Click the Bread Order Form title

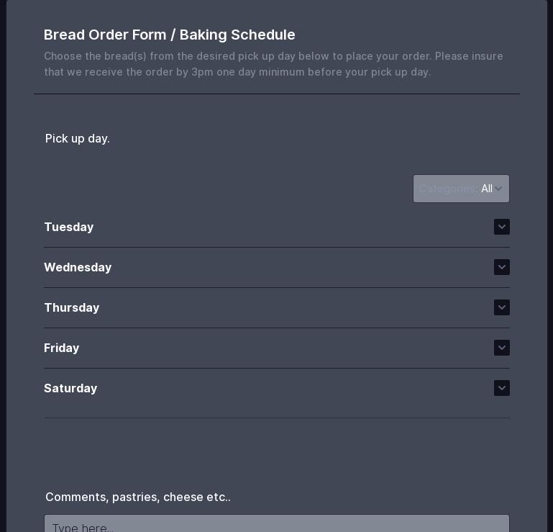(170, 35)
